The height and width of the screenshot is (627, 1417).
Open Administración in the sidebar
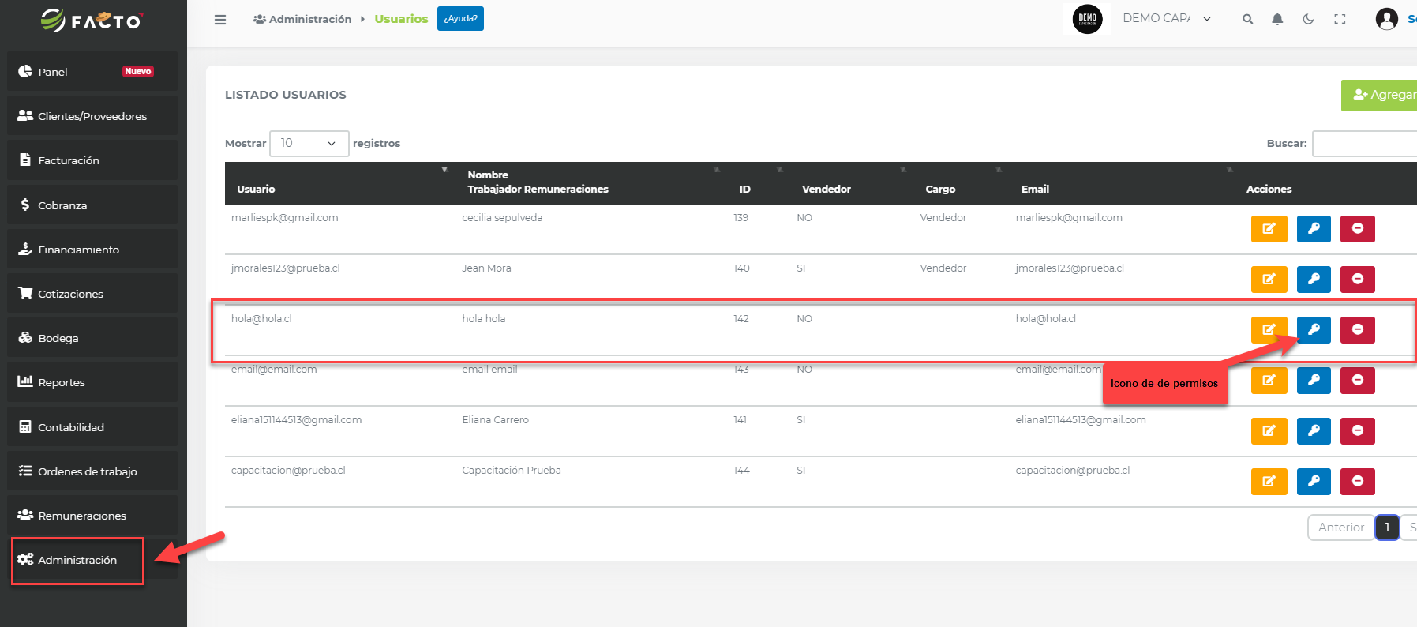click(x=77, y=561)
